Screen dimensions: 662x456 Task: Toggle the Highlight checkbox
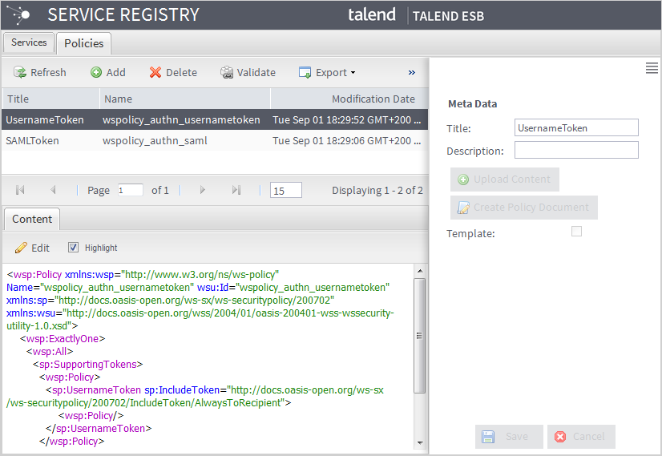click(74, 248)
